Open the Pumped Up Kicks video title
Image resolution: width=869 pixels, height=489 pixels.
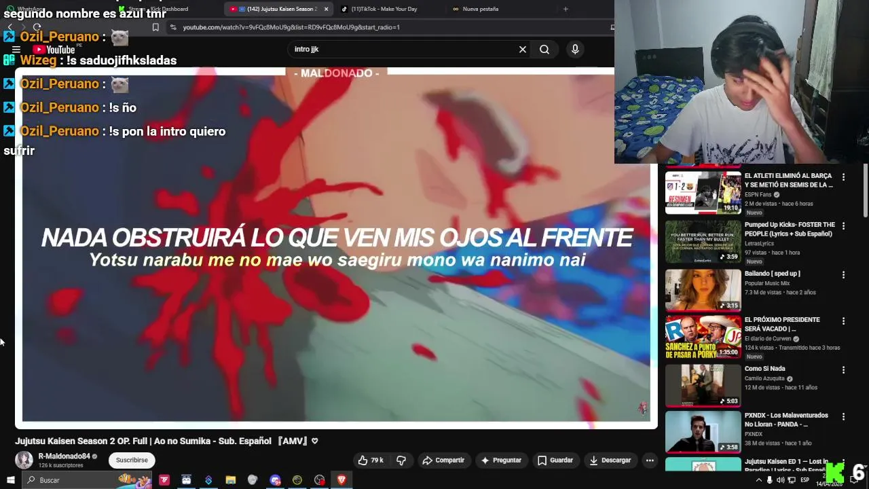(x=790, y=229)
